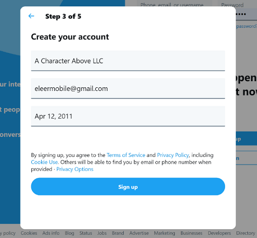
Task: Check the Status footer link
Action: pyautogui.click(x=86, y=233)
